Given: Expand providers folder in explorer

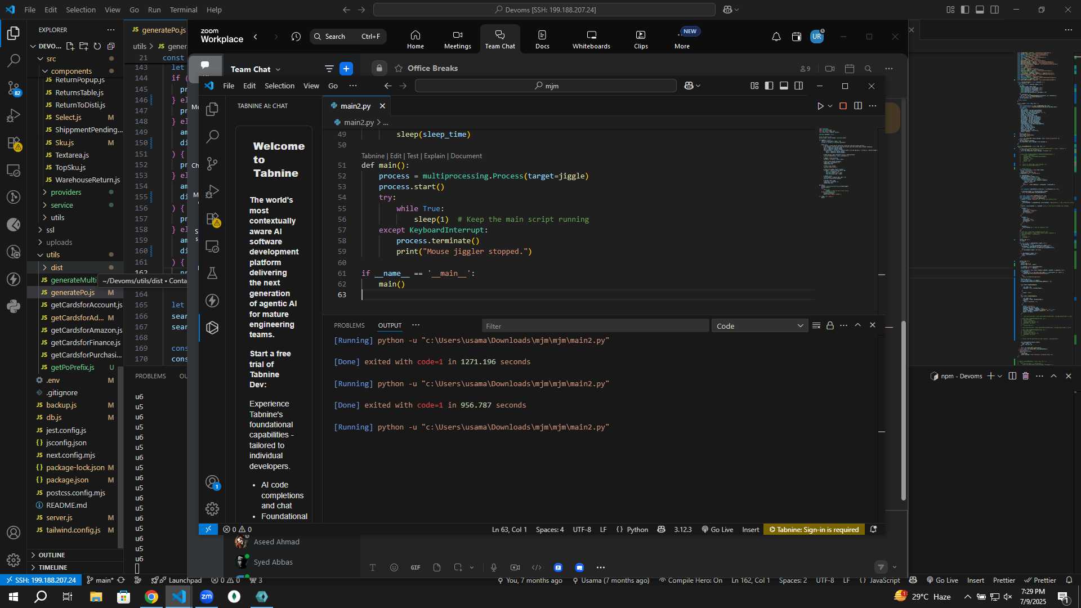Looking at the screenshot, I should pos(66,193).
